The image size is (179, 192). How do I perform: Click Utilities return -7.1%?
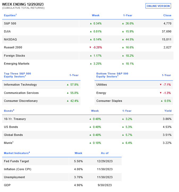pos(167,85)
